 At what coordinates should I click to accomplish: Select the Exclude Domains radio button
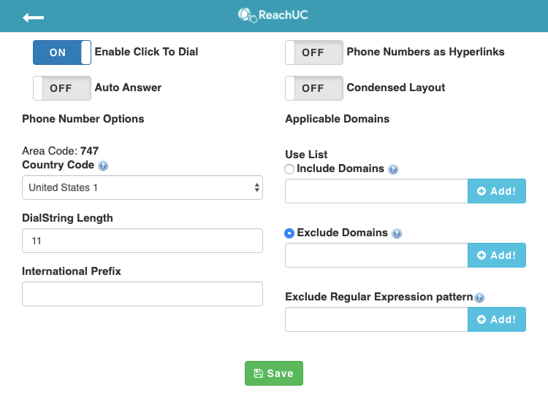pyautogui.click(x=289, y=233)
